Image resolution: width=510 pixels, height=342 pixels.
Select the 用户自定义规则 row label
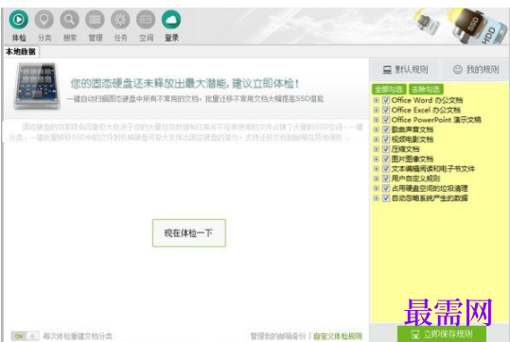coord(415,179)
